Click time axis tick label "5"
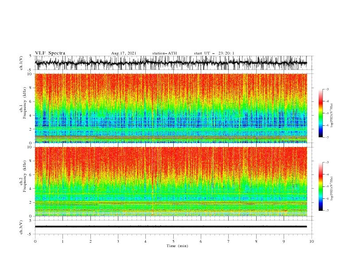The image size is (351, 271). coord(173,241)
